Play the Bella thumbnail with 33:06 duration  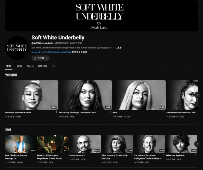pos(139,95)
